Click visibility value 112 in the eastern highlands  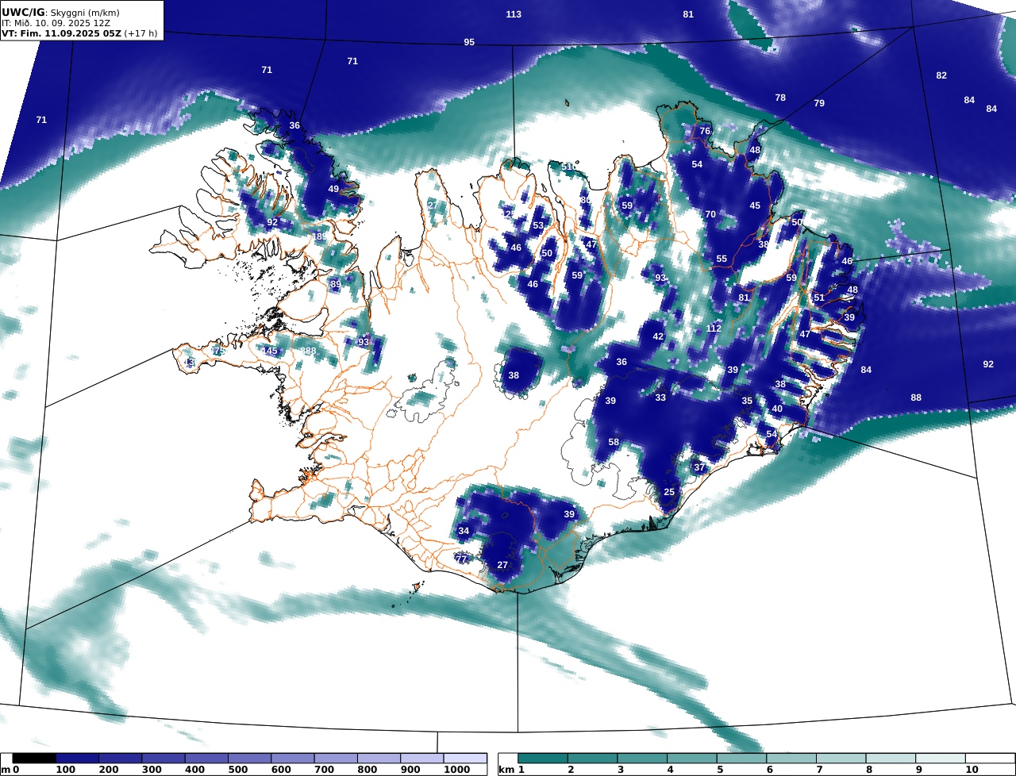[x=714, y=328]
